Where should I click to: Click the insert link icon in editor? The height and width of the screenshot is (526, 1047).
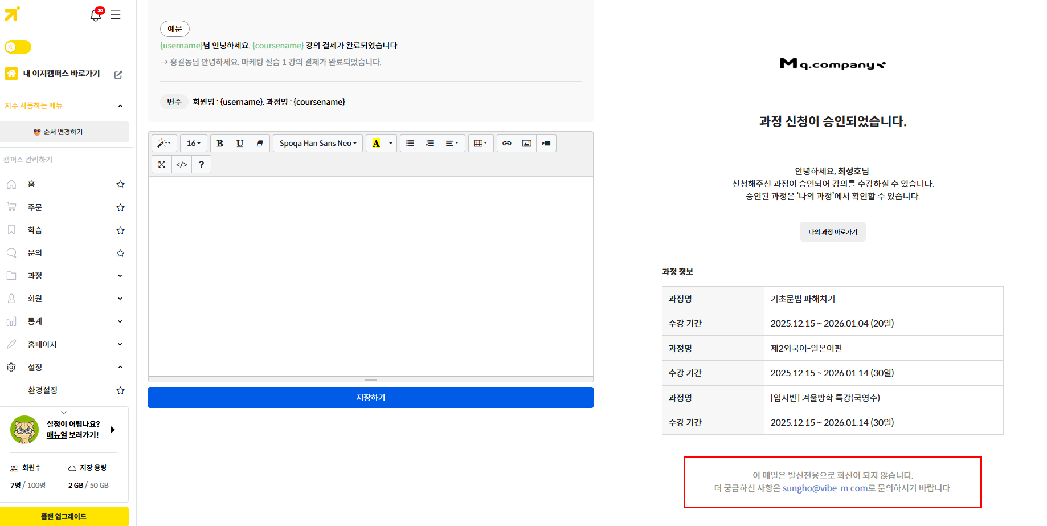[506, 143]
